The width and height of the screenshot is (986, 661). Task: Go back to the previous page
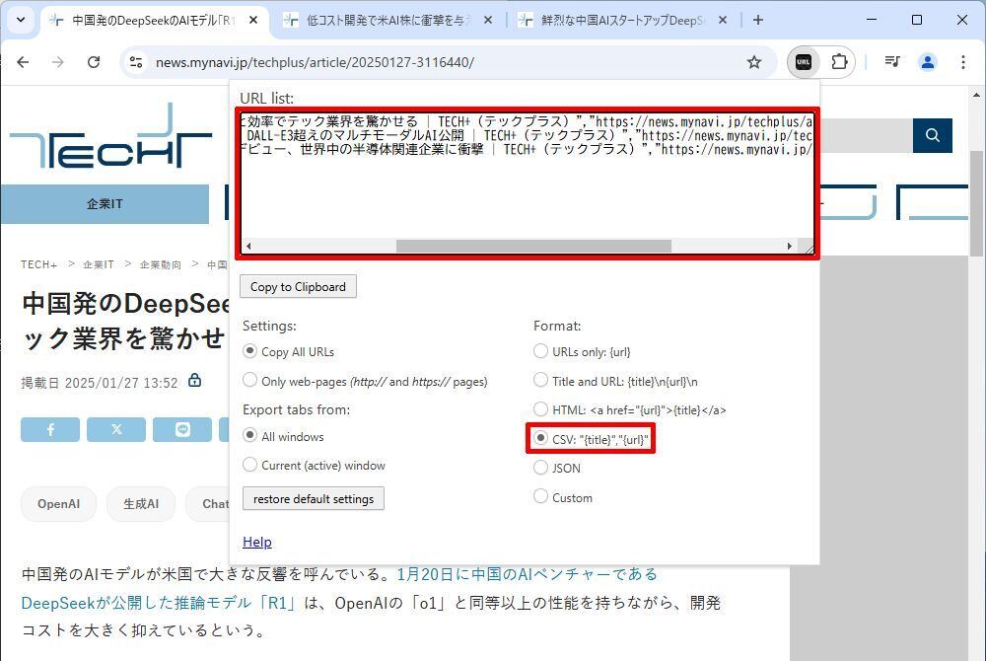(x=24, y=62)
